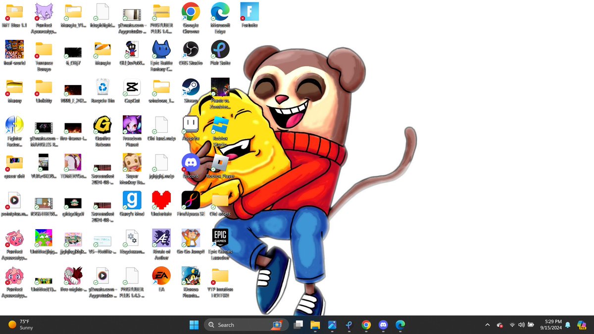594x334 pixels.
Task: Select the queer shit folder
Action: [x=14, y=166]
